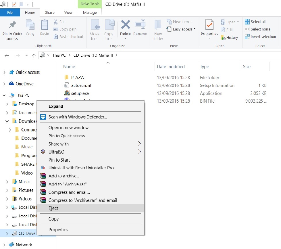Open the Delete dropdown arrow

click(x=126, y=38)
